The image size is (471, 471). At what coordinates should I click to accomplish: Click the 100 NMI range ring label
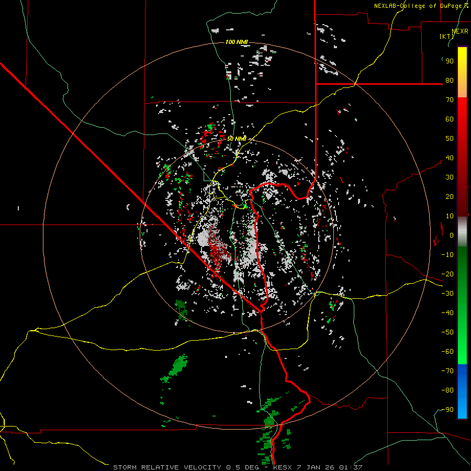pos(237,42)
